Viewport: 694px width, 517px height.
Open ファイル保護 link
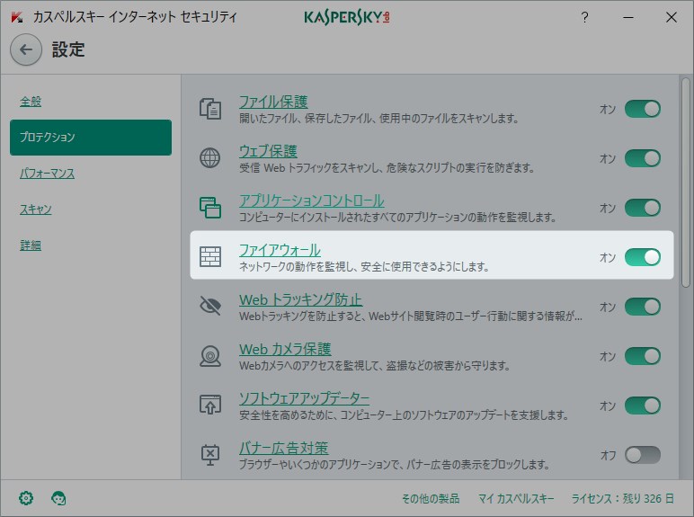point(273,102)
